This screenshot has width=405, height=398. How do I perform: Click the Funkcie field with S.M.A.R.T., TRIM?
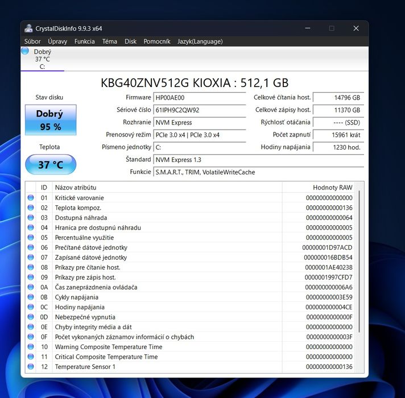[x=259, y=172]
